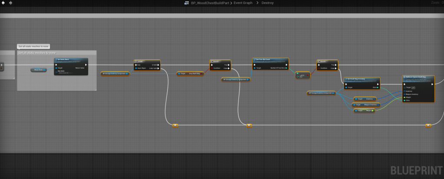Viewport: 444px width, 179px height.
Task: Click the Weapon Inventory getter node
Action: point(367,105)
